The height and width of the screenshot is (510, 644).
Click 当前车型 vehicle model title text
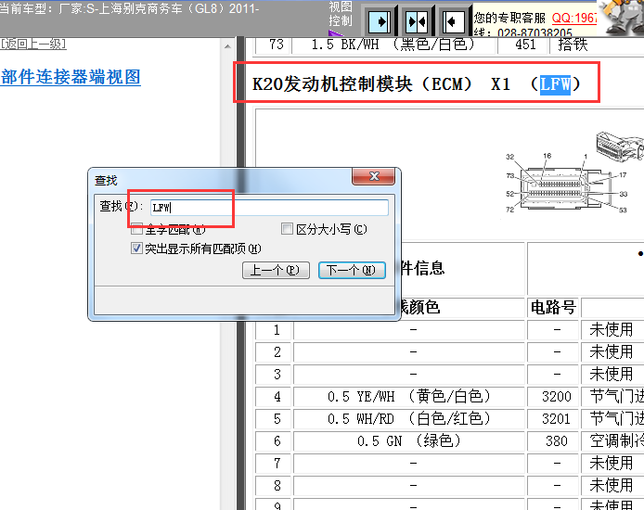[130, 8]
